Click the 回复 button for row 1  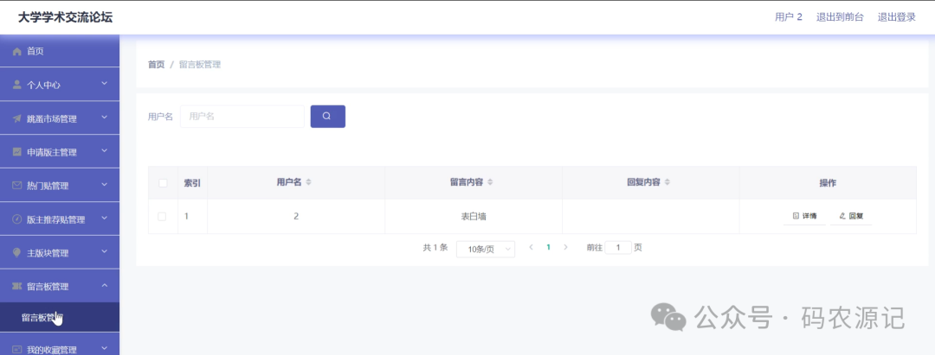[851, 216]
